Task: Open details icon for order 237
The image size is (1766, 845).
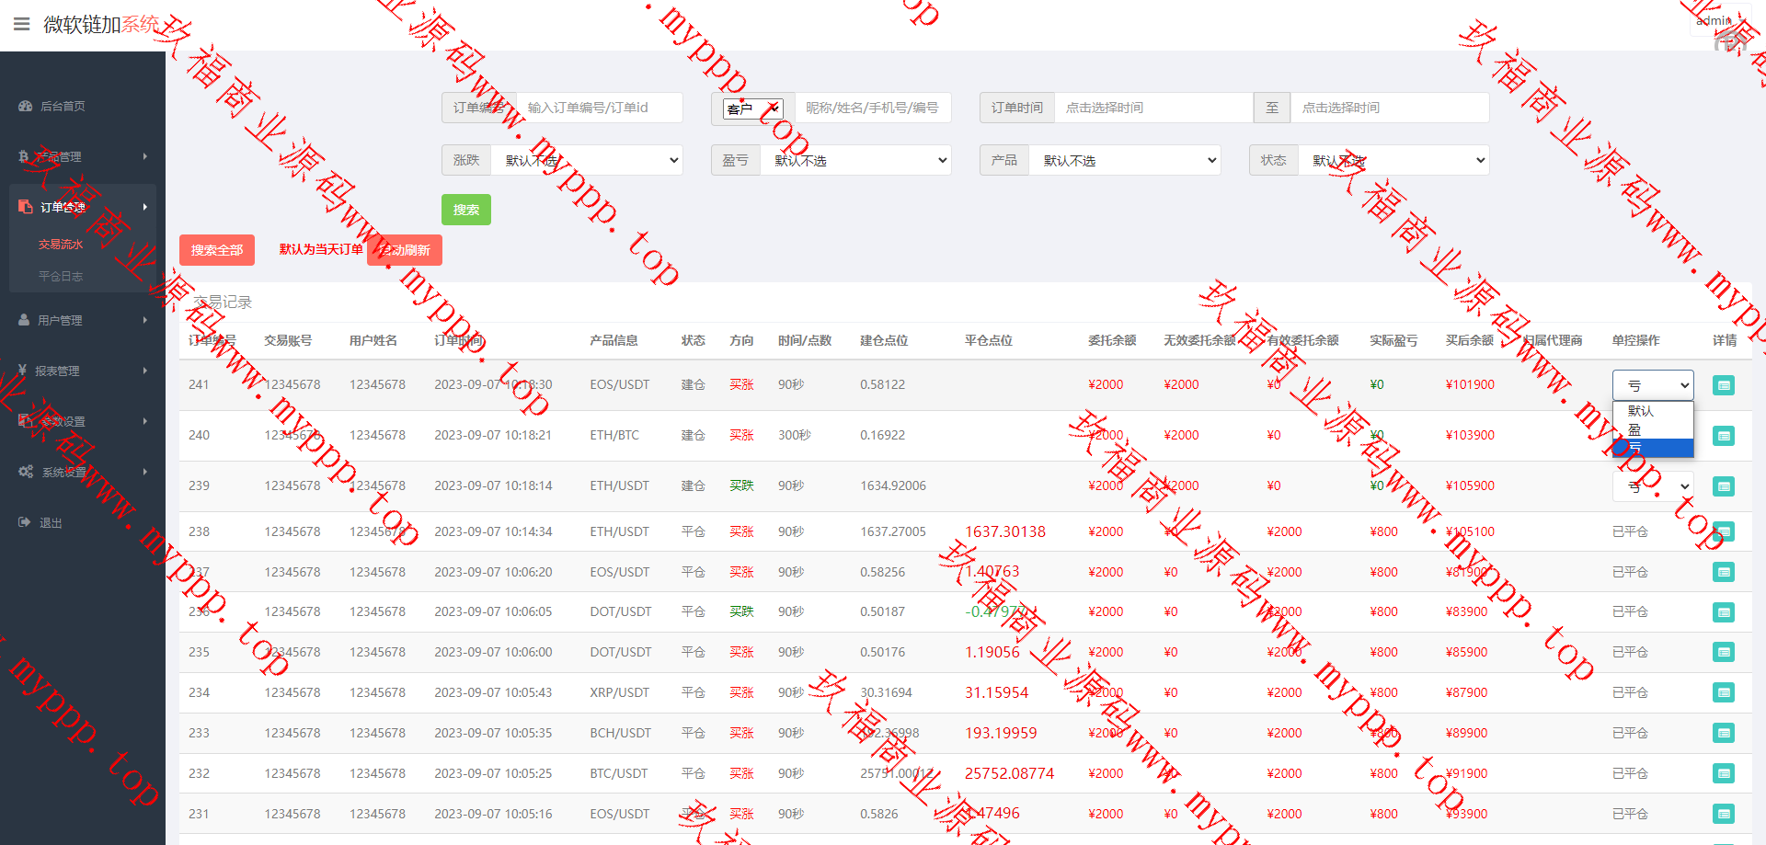Action: pos(1723,572)
